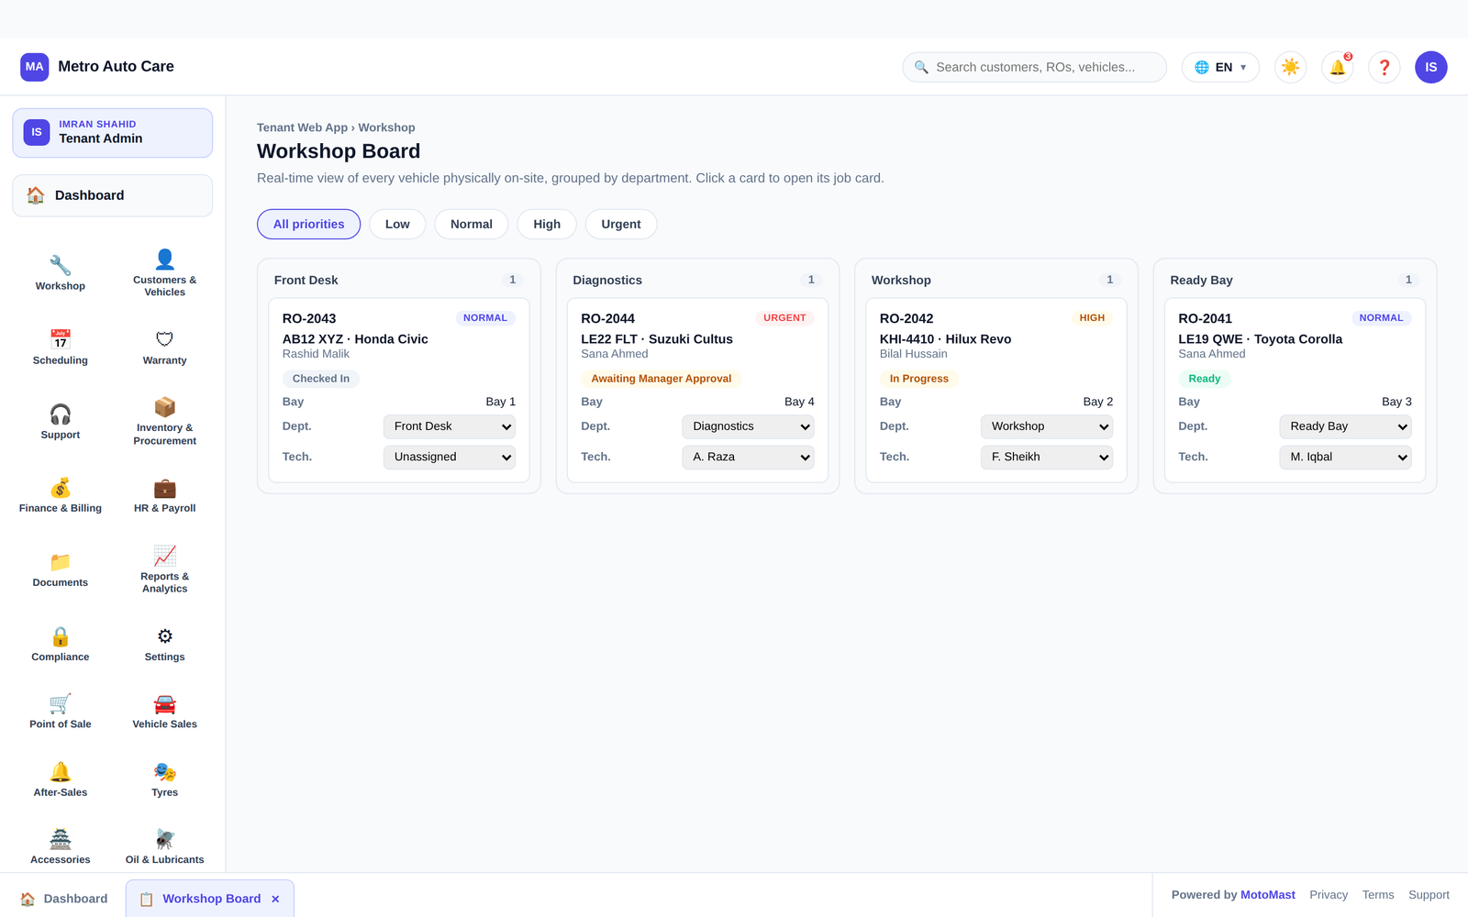The width and height of the screenshot is (1468, 917).
Task: Filter board by Low priority
Action: 397,225
